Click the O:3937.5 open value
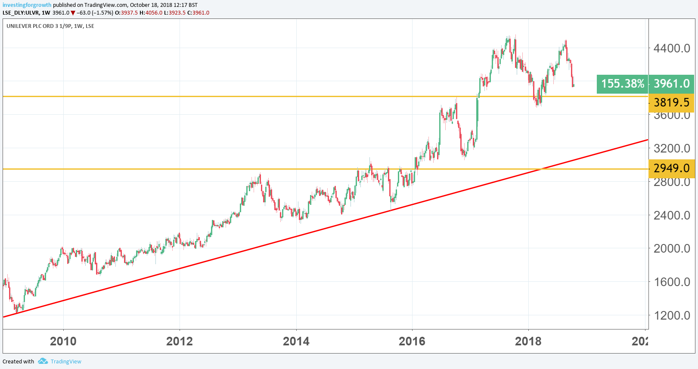Screen dimensions: 698x369 point(127,13)
